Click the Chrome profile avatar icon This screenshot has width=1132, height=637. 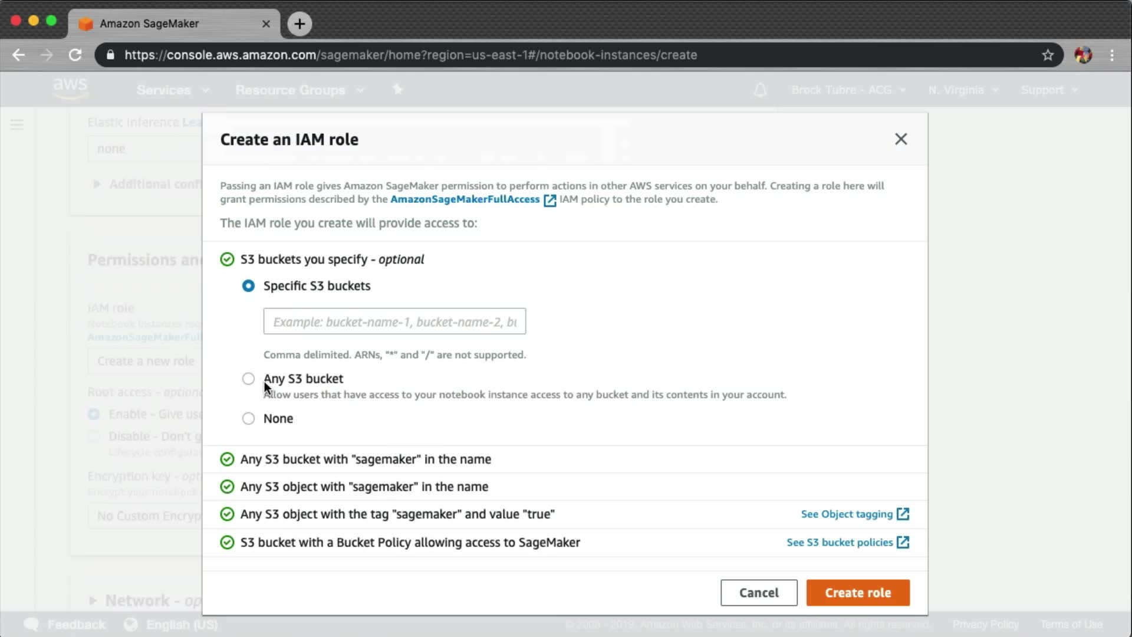tap(1082, 55)
